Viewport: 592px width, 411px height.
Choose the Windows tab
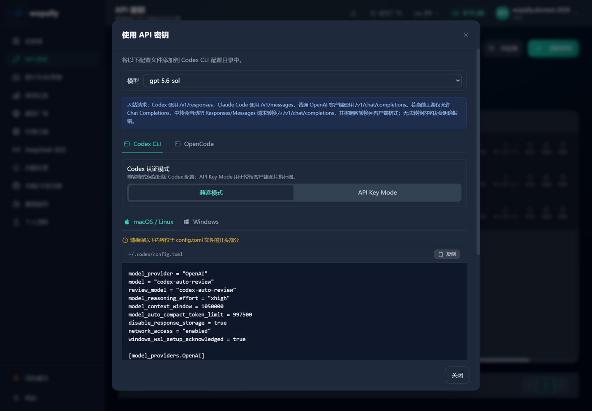coord(201,222)
